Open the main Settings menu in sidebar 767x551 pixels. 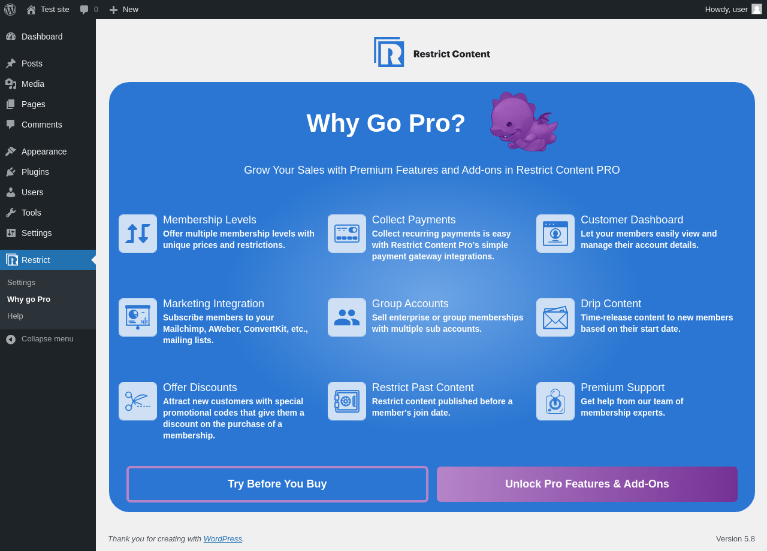(48, 233)
